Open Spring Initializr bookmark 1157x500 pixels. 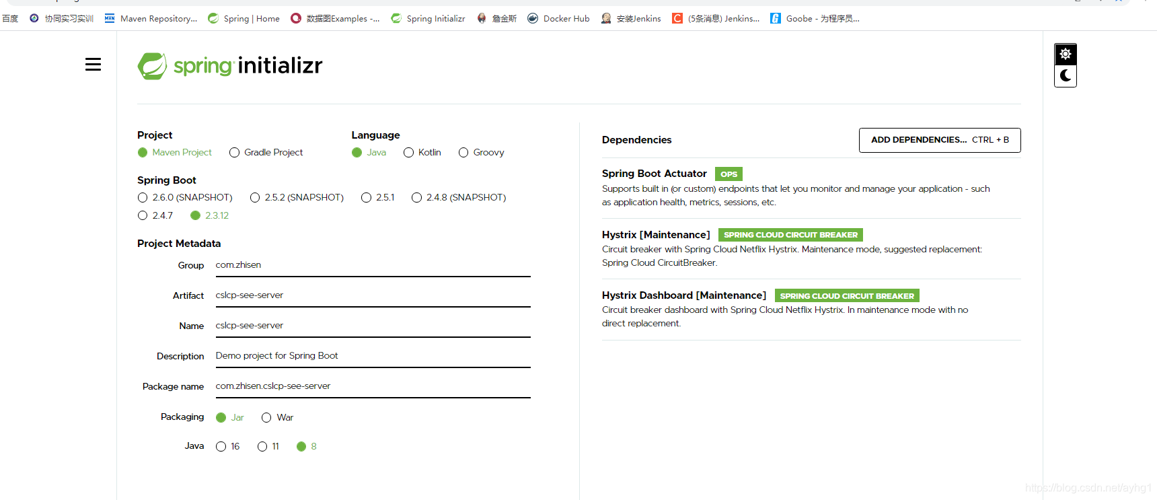pyautogui.click(x=428, y=19)
